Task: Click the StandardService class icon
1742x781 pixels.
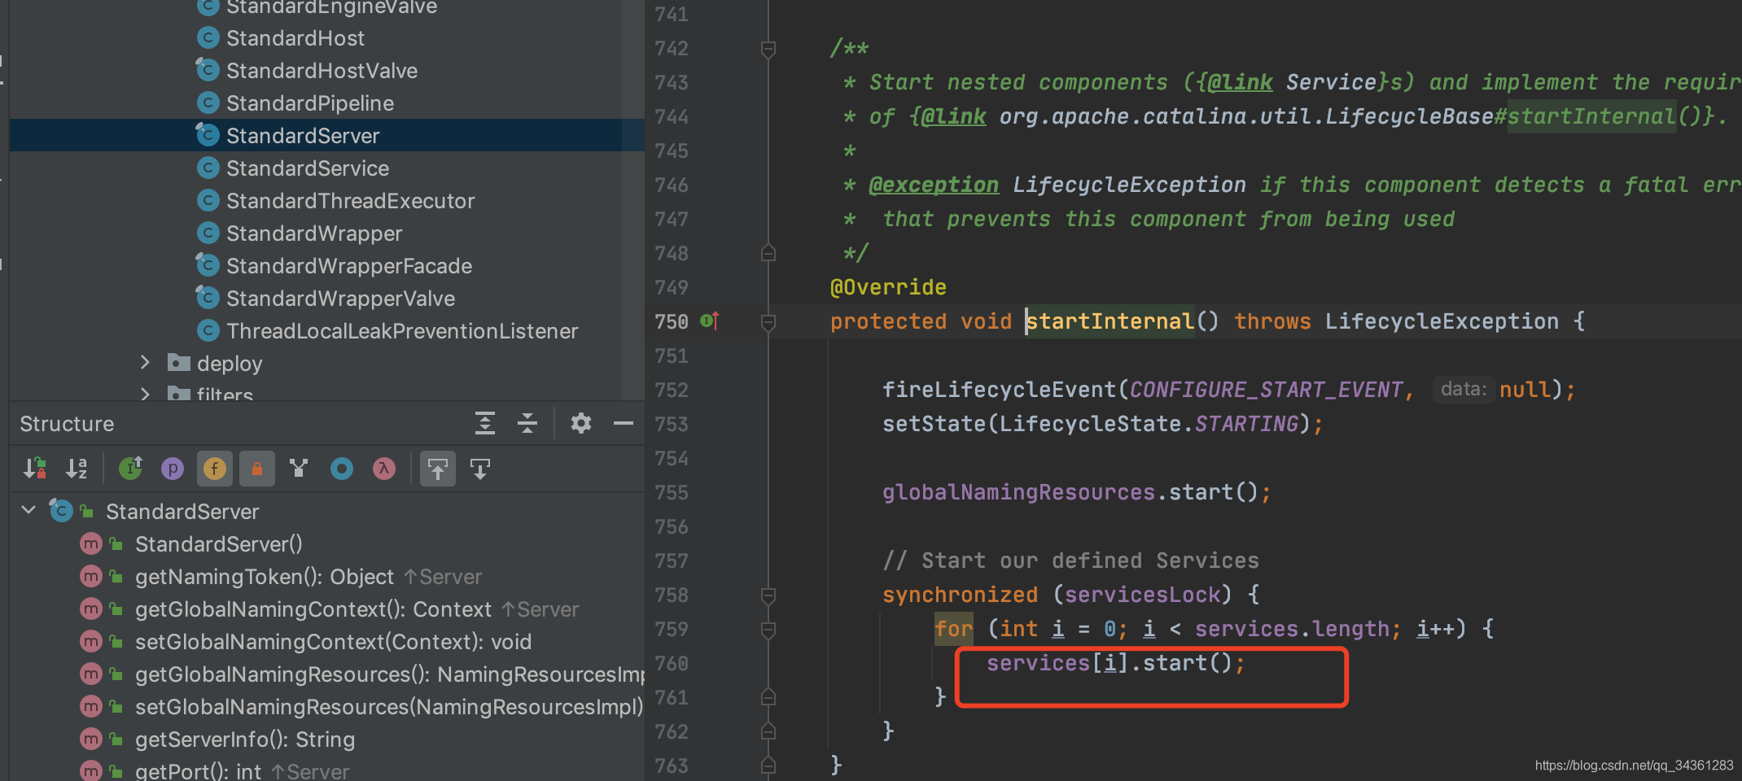Action: point(208,168)
